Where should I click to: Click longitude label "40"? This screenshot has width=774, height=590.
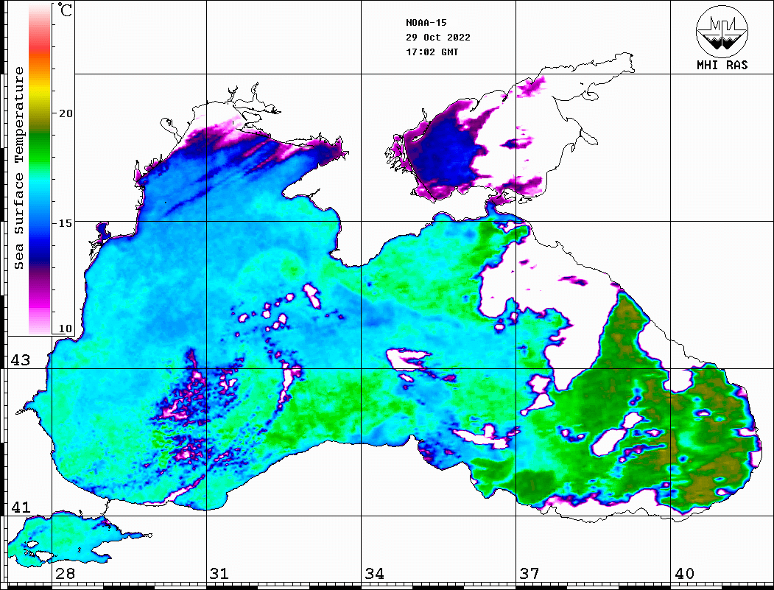(683, 573)
